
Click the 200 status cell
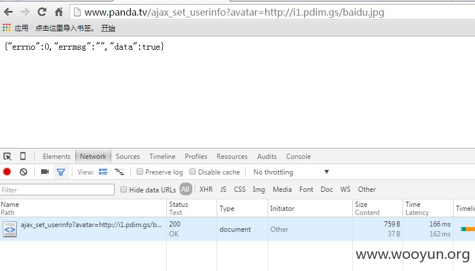click(175, 224)
